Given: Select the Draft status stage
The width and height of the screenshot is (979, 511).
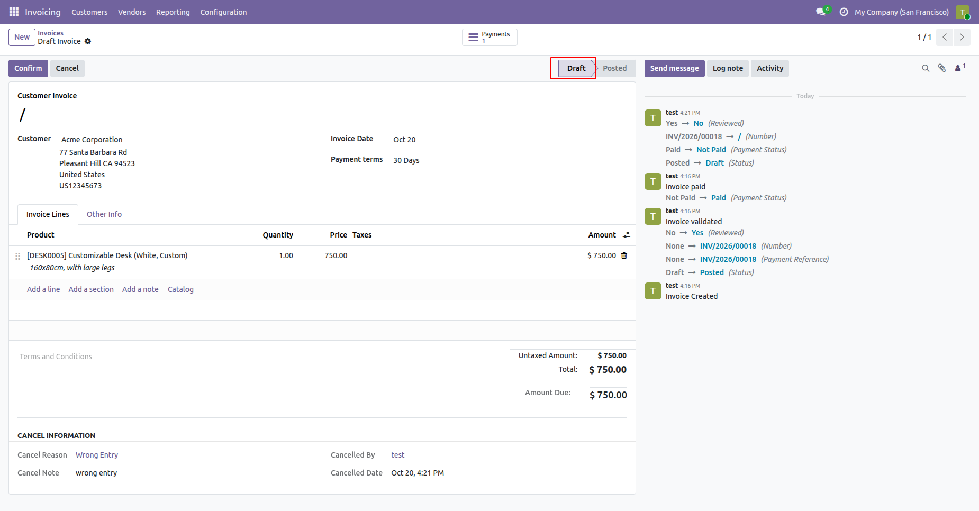Looking at the screenshot, I should pyautogui.click(x=576, y=68).
